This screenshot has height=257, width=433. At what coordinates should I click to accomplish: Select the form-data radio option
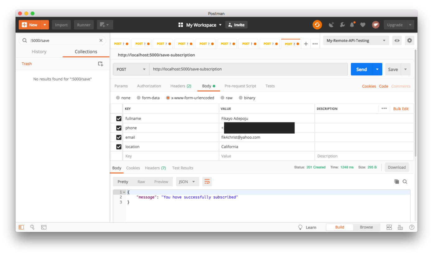click(x=139, y=98)
